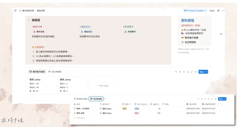Click the 補血支出 template button

(x=86, y=32)
